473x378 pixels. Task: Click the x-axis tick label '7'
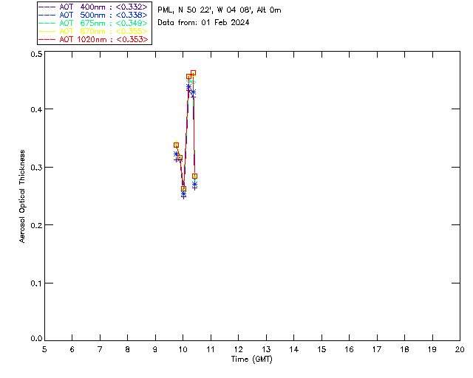100,349
